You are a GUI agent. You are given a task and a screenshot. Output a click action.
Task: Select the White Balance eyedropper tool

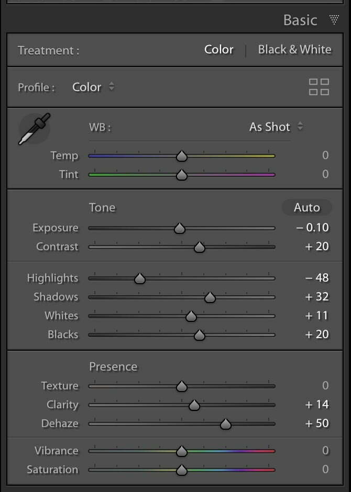point(34,129)
